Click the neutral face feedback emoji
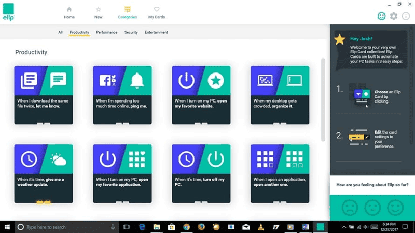The height and width of the screenshot is (233, 415). [x=372, y=208]
